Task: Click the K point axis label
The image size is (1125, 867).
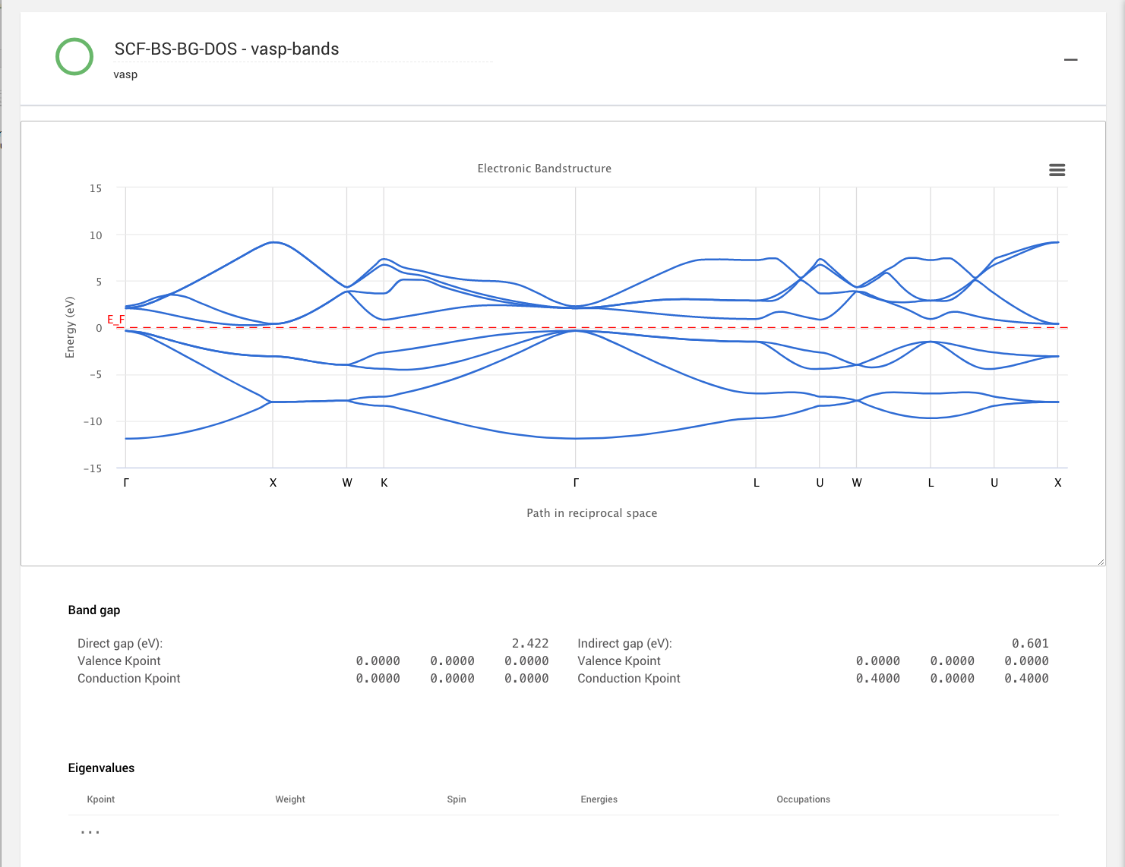Action: [384, 483]
